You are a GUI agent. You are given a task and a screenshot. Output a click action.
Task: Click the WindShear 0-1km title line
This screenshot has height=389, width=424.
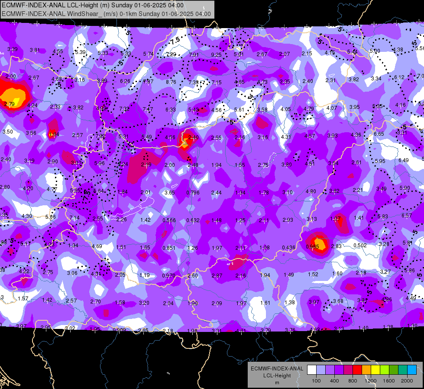click(106, 14)
